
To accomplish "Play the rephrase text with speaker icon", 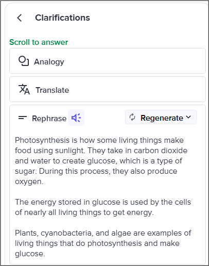I will tap(76, 118).
